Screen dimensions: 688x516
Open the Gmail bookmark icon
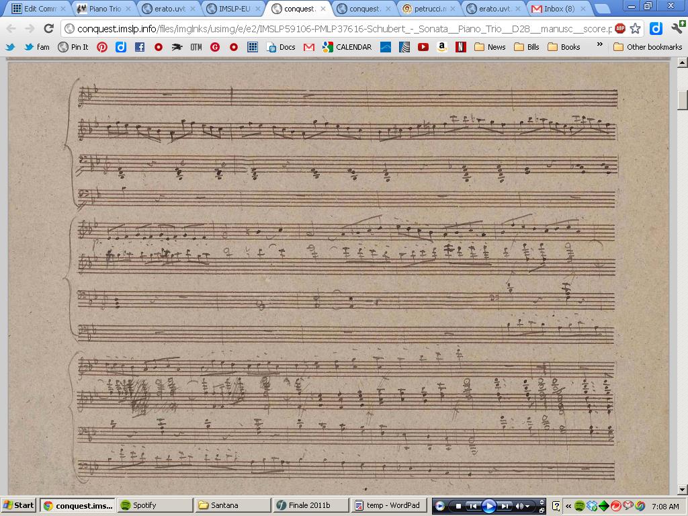pyautogui.click(x=309, y=47)
